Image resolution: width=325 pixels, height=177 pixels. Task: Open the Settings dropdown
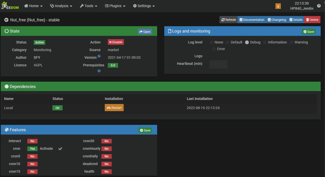(144, 6)
